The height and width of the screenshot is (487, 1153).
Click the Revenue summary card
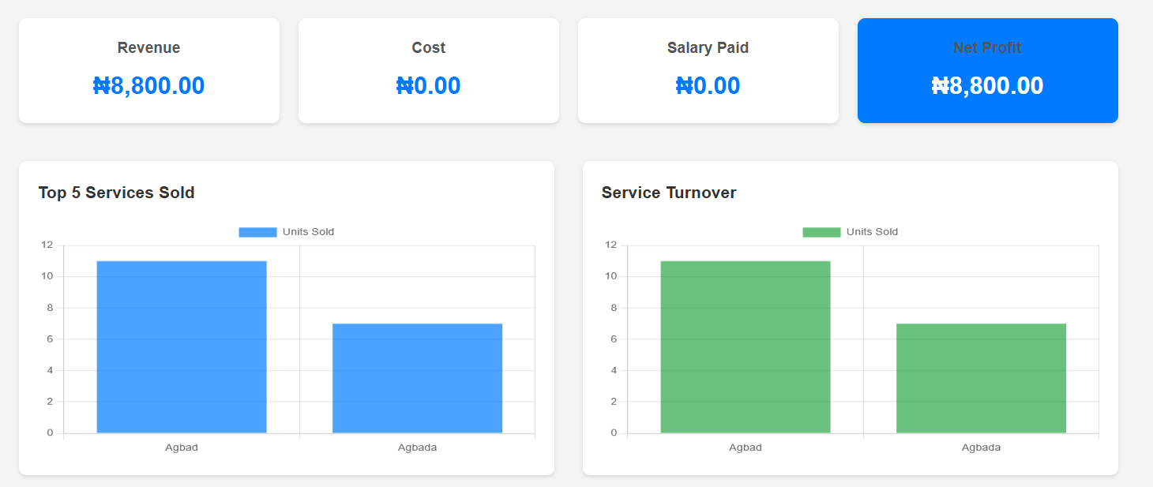click(148, 70)
